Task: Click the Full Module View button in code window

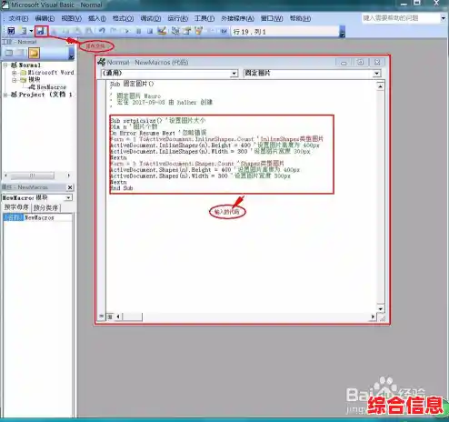Action: point(109,316)
